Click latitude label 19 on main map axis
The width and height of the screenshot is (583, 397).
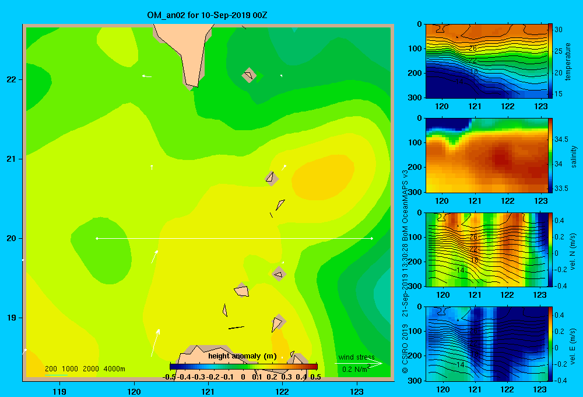click(12, 318)
